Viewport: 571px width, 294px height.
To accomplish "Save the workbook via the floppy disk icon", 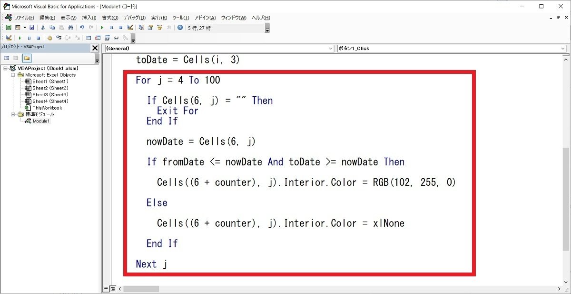I will pos(32,28).
